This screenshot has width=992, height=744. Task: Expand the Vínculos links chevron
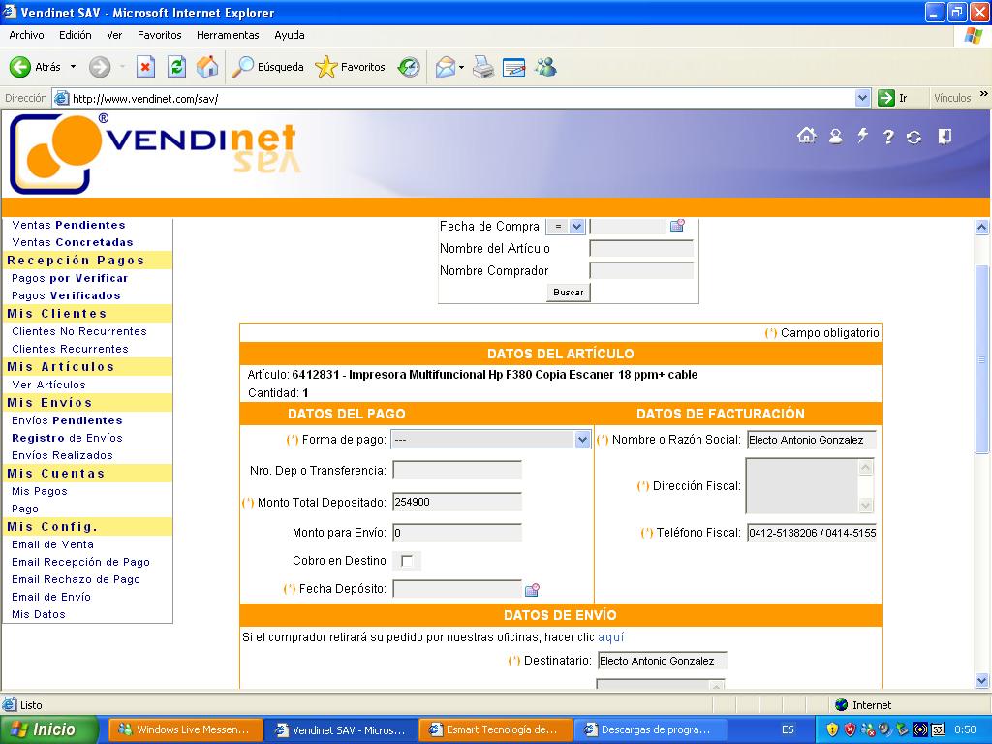(x=983, y=94)
